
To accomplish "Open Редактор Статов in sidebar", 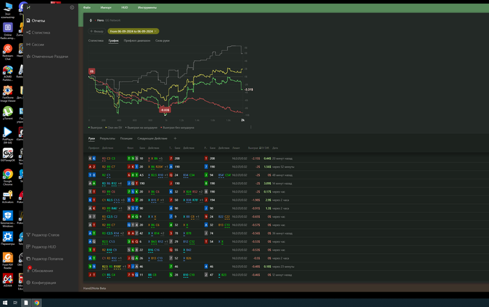I will click(x=43, y=234).
